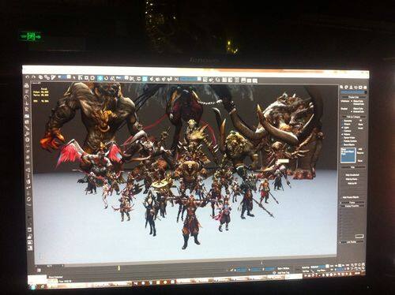The image size is (395, 295).
Task: Click the Redo arrow in main toolbar
Action: [33, 77]
